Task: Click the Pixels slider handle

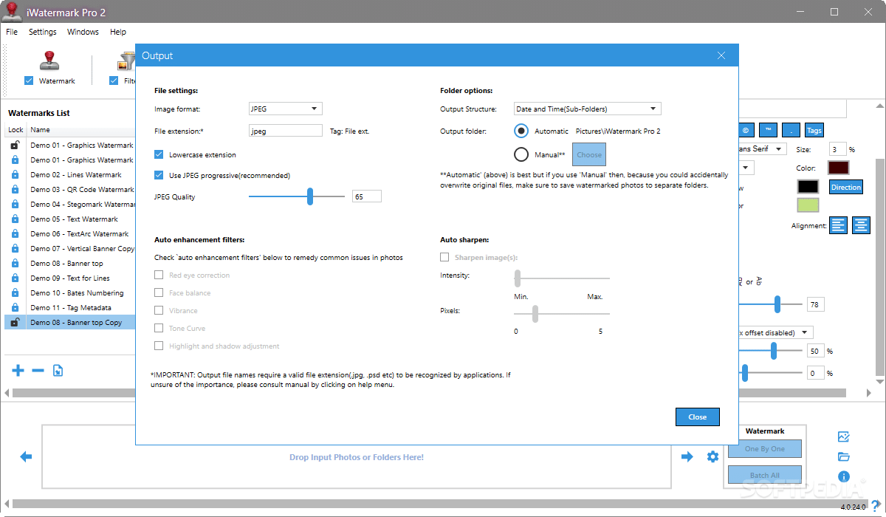Action: [x=535, y=314]
